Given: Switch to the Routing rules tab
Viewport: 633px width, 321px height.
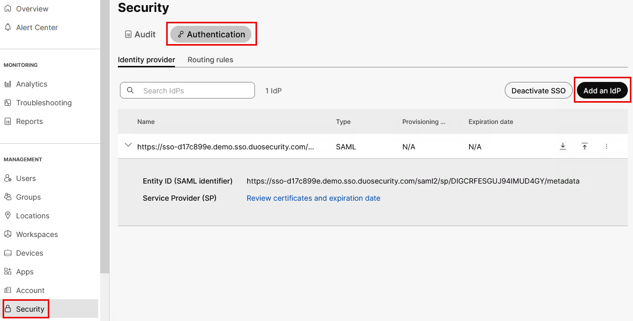Looking at the screenshot, I should pyautogui.click(x=210, y=60).
